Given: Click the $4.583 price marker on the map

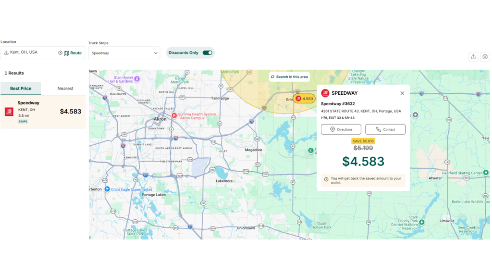Looking at the screenshot, I should pos(303,98).
